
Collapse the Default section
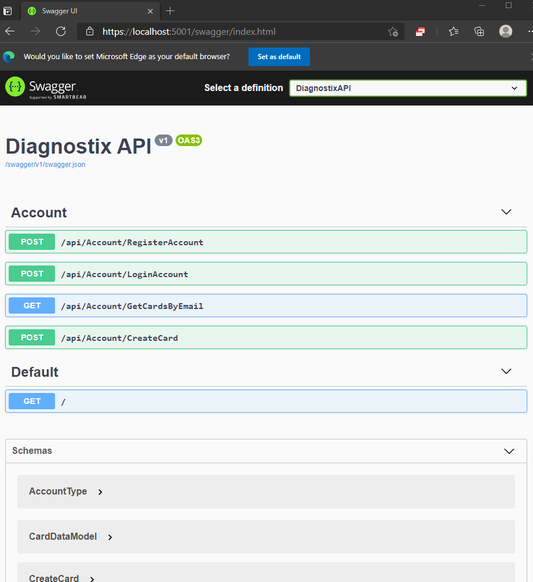click(x=506, y=372)
